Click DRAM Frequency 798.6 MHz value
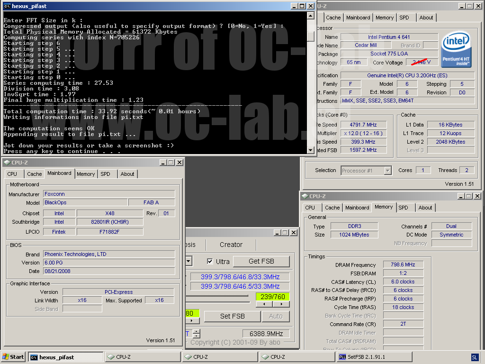The image size is (485, 364). pyautogui.click(x=403, y=264)
